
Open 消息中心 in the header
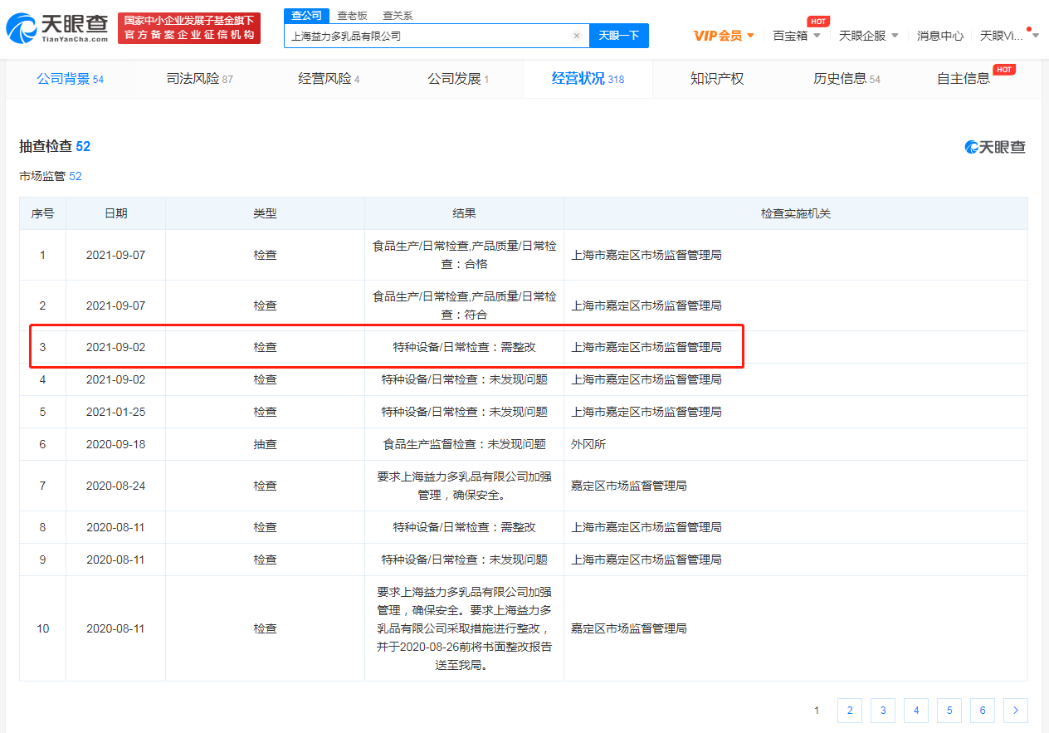pyautogui.click(x=940, y=36)
